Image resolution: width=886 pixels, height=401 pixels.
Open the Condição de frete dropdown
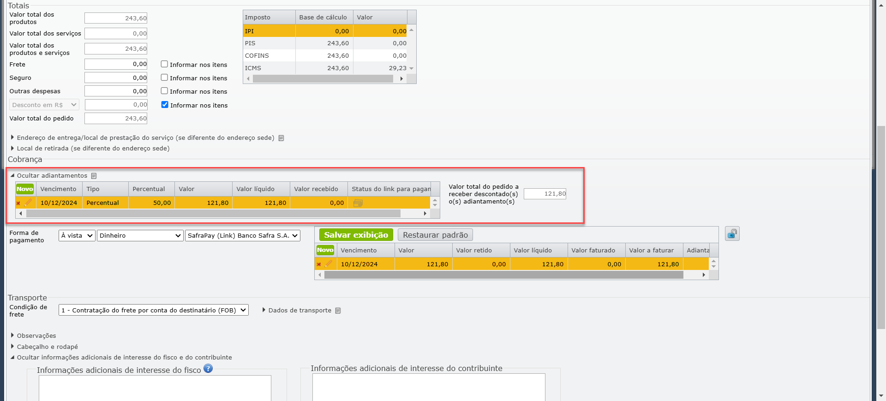point(154,310)
